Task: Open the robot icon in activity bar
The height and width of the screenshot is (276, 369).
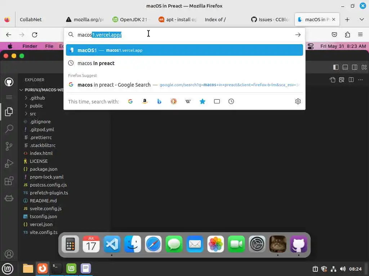Action: [x=9, y=198]
